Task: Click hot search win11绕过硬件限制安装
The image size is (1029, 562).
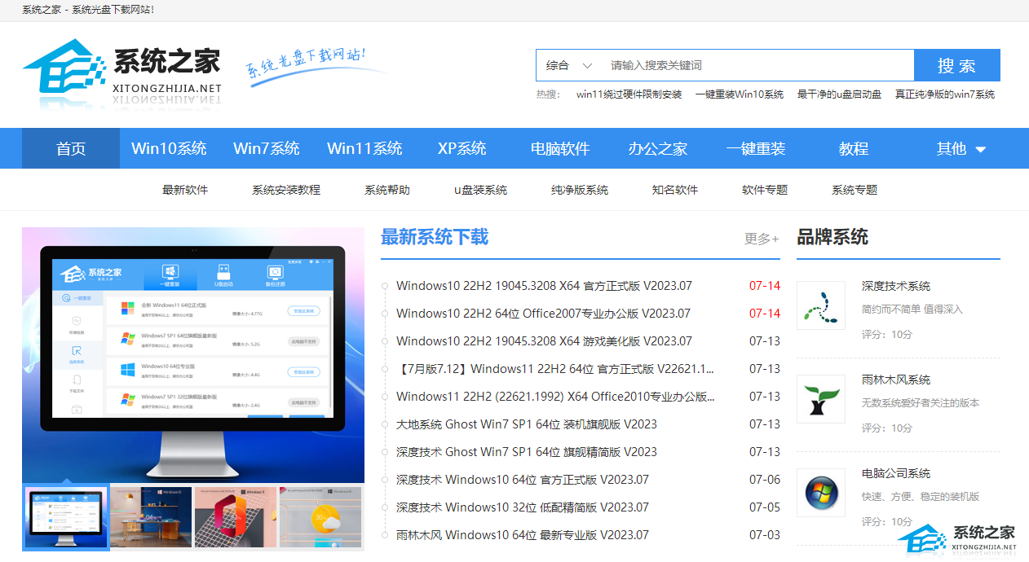Action: [x=629, y=94]
